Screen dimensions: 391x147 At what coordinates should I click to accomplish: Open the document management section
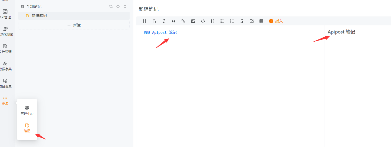5,49
